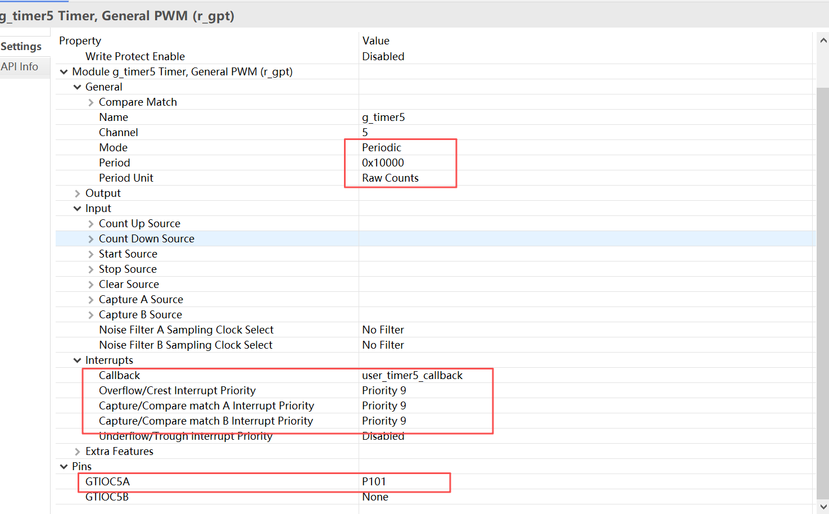Expand the Output section

click(x=77, y=193)
